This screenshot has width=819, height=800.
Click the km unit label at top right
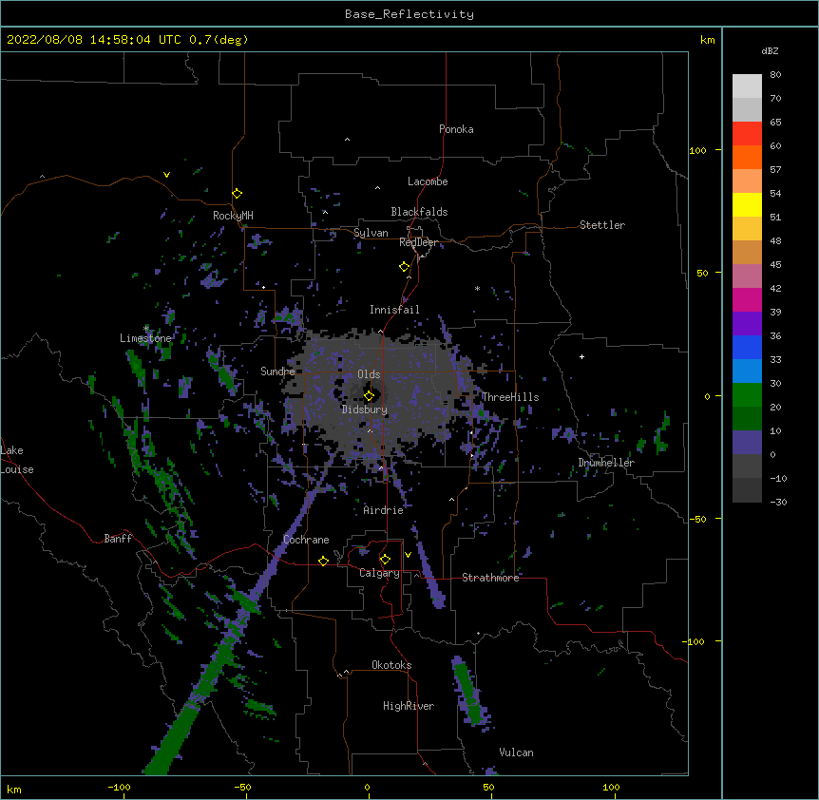coord(708,40)
